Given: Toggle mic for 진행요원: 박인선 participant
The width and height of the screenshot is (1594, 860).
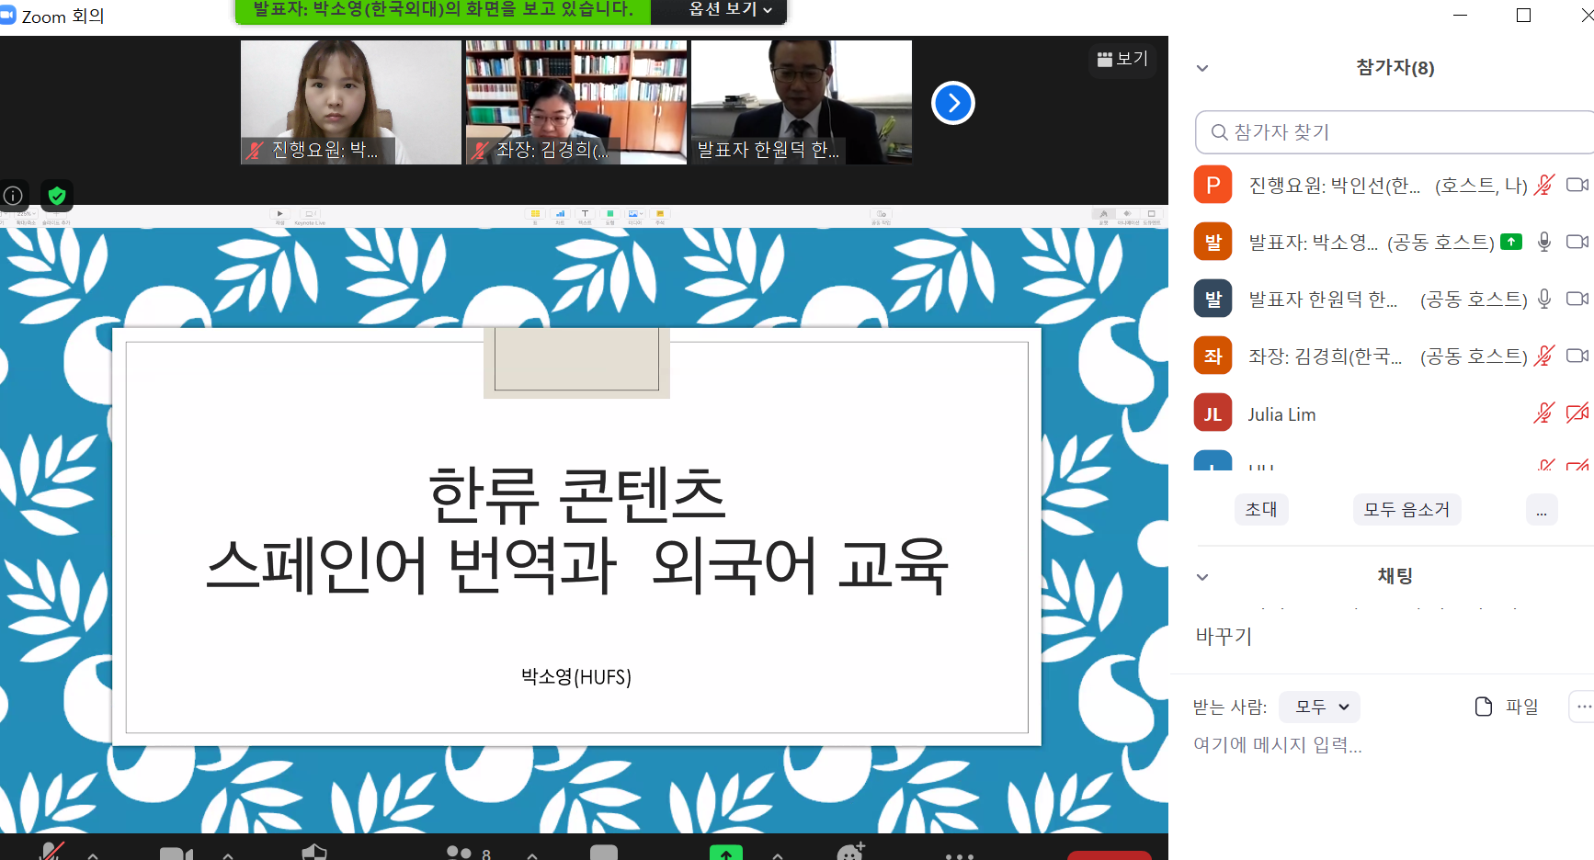Looking at the screenshot, I should pos(1544,185).
